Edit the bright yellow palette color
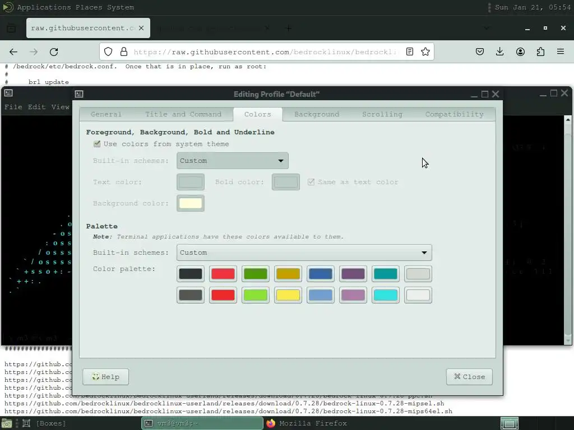574x430 pixels. [x=288, y=295]
